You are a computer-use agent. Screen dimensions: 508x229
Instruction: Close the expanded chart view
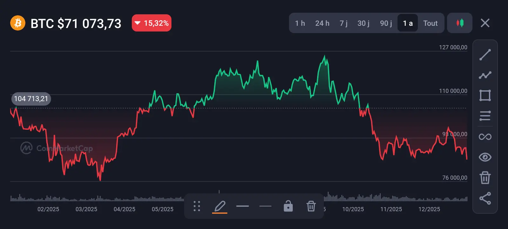pyautogui.click(x=485, y=23)
